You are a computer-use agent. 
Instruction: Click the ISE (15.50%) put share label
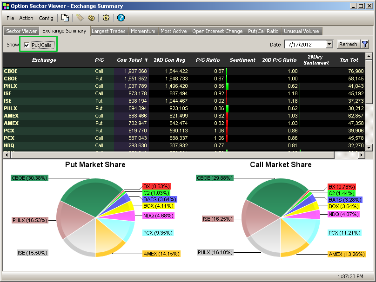(x=33, y=253)
